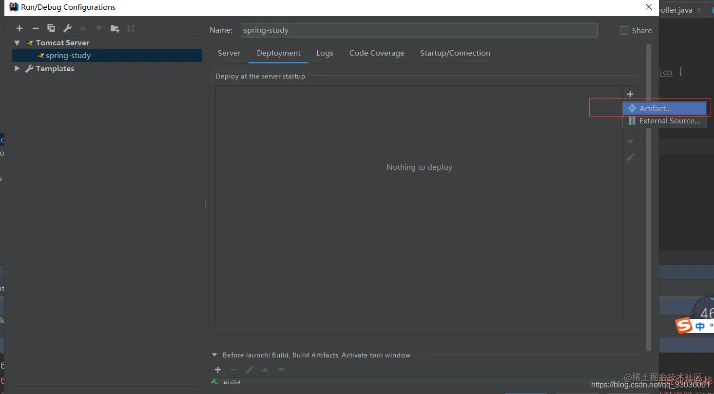Toggle the Share checkbox
The image size is (714, 394).
(624, 30)
